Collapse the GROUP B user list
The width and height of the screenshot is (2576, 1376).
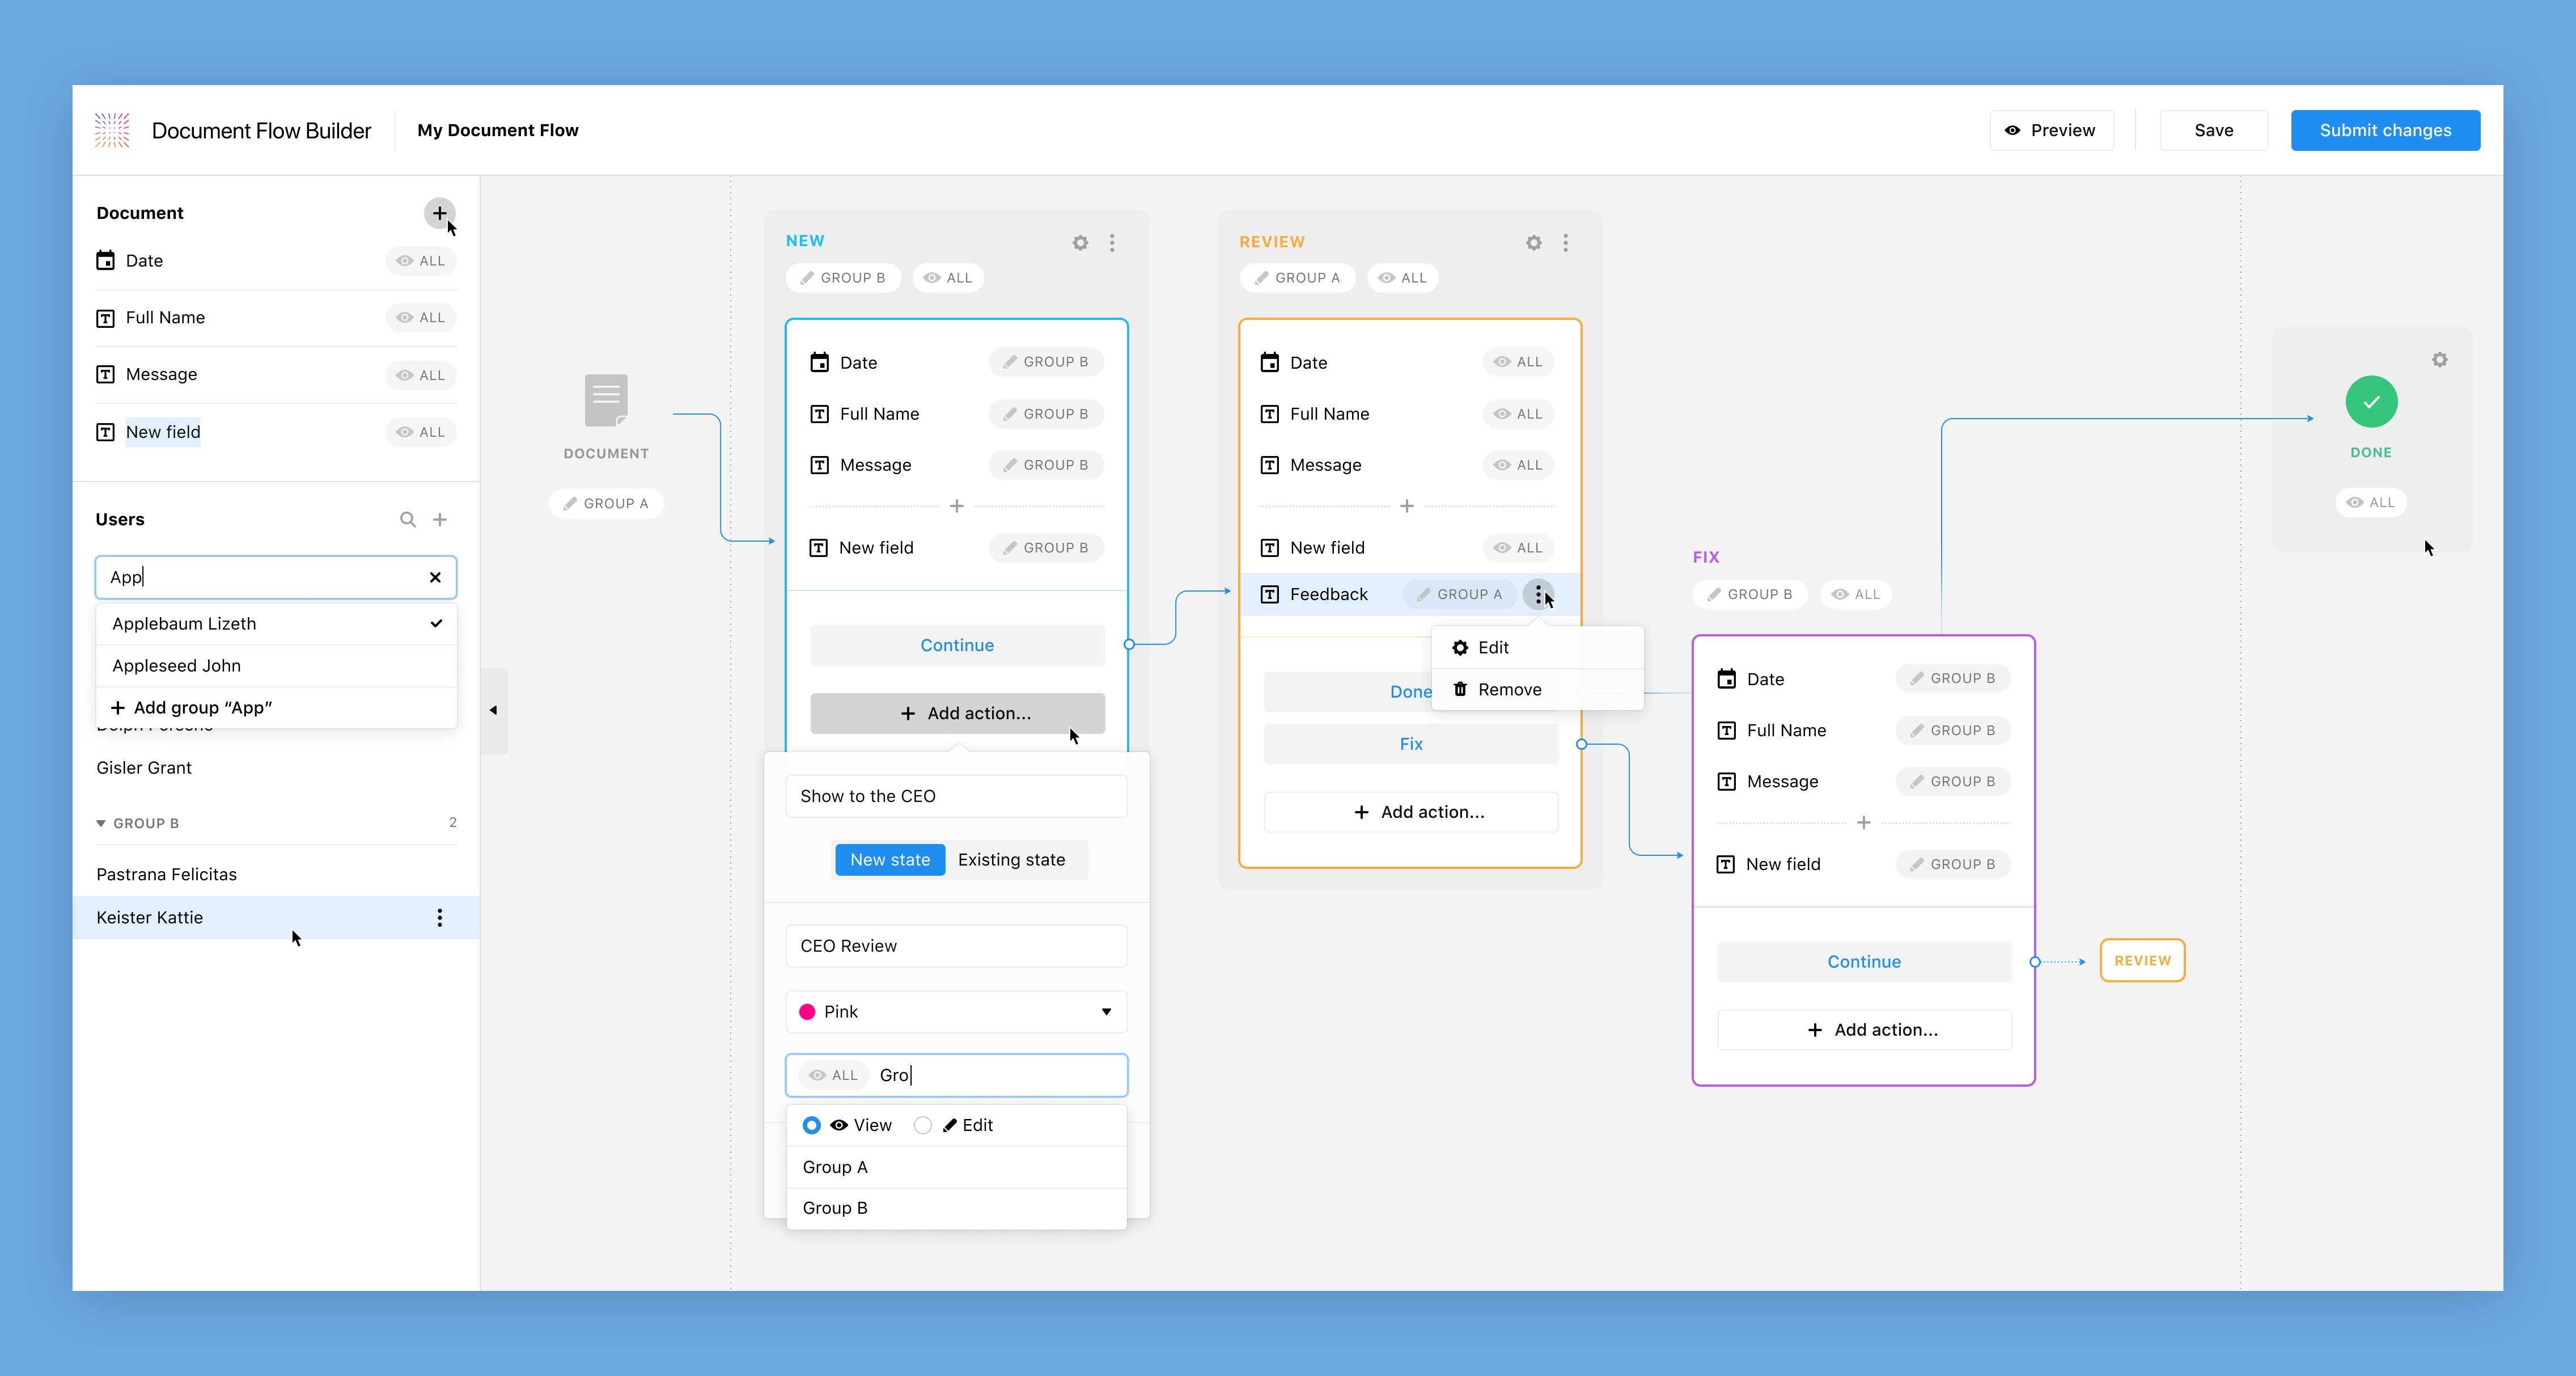point(101,822)
